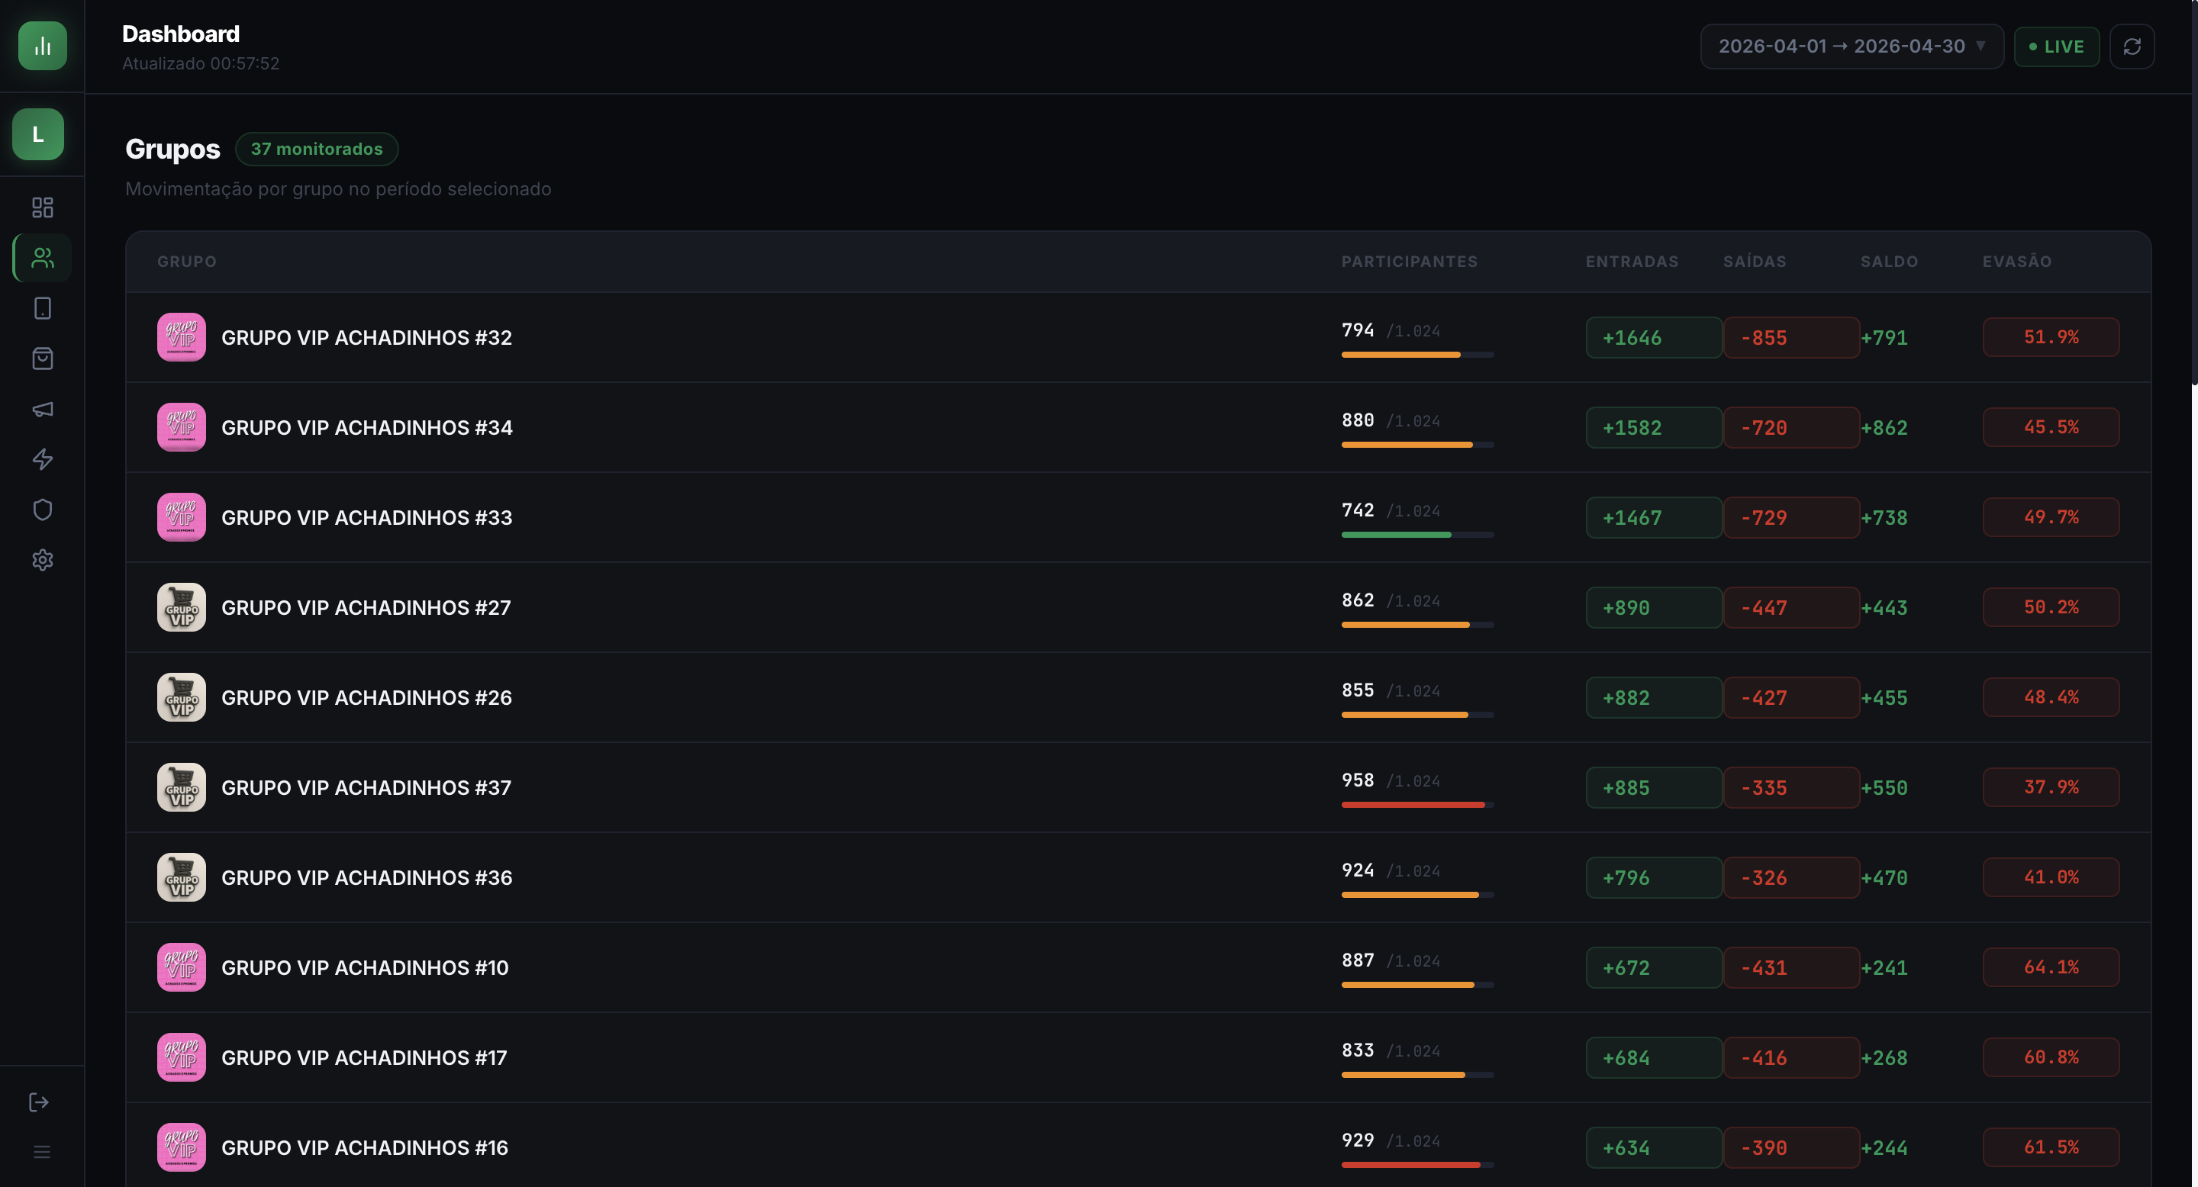
Task: Click the 37.9% evasão badge
Action: (x=2051, y=787)
